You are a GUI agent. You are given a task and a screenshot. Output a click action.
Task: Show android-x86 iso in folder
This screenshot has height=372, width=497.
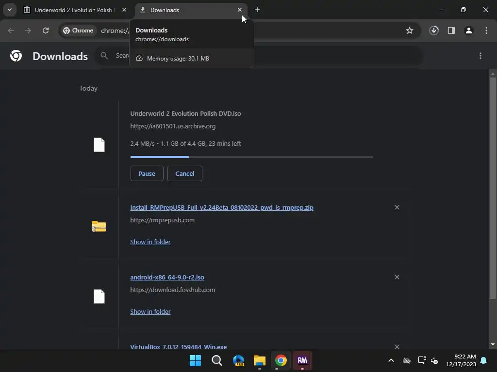[150, 311]
